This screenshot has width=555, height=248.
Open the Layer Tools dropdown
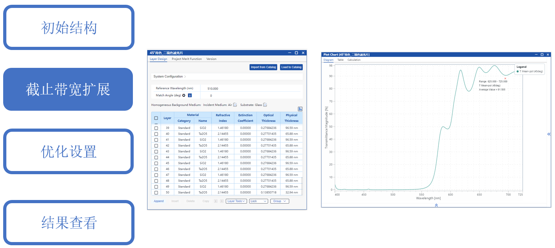pos(236,201)
